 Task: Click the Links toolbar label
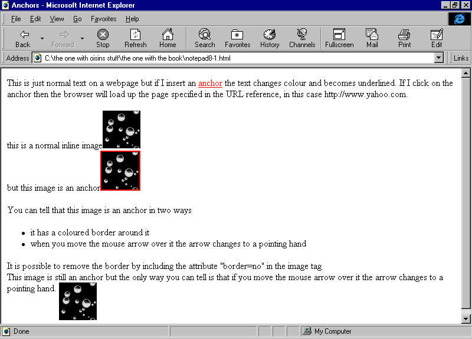click(461, 58)
